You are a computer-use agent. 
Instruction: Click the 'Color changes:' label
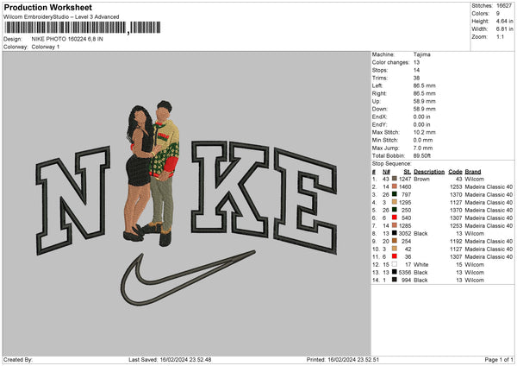coord(390,62)
